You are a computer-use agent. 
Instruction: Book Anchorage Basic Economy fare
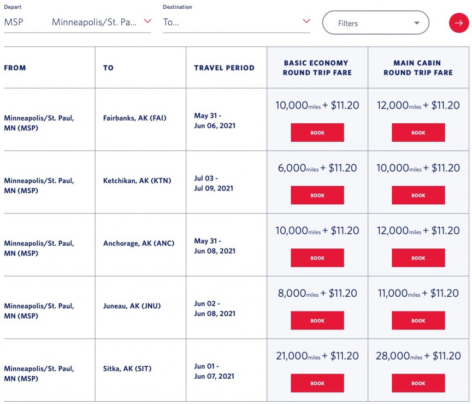click(x=317, y=258)
